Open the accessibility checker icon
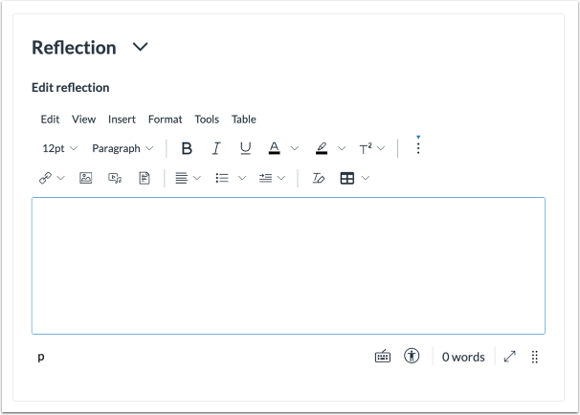 coord(412,357)
